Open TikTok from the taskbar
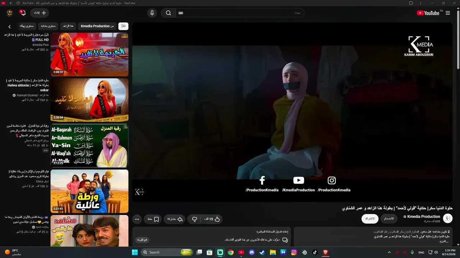460x258 pixels. (315, 252)
